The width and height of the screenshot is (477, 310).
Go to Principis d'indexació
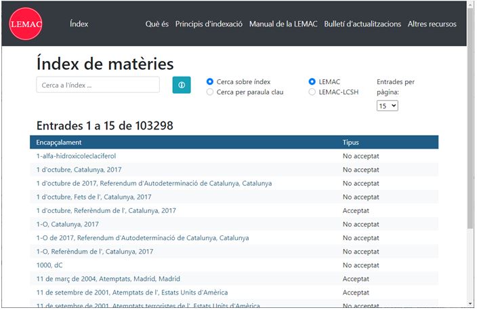(x=209, y=24)
